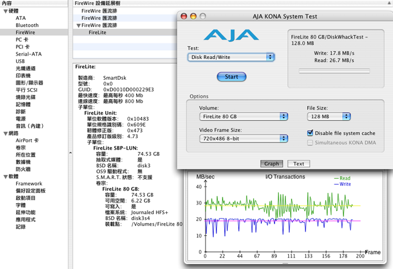Screen dimensions: 393x269
Task: Select 偏好設定面板 under software
Action: [31, 191]
